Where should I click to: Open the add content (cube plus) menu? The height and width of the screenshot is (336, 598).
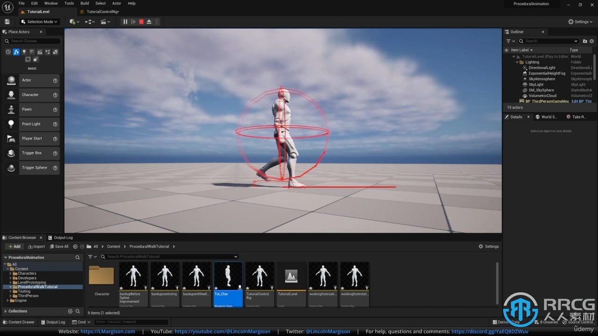(x=74, y=21)
